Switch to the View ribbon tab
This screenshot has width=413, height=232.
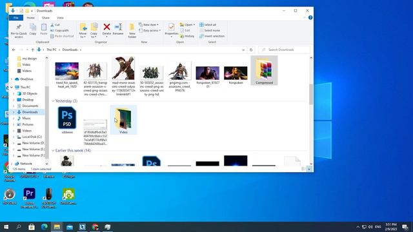click(60, 17)
